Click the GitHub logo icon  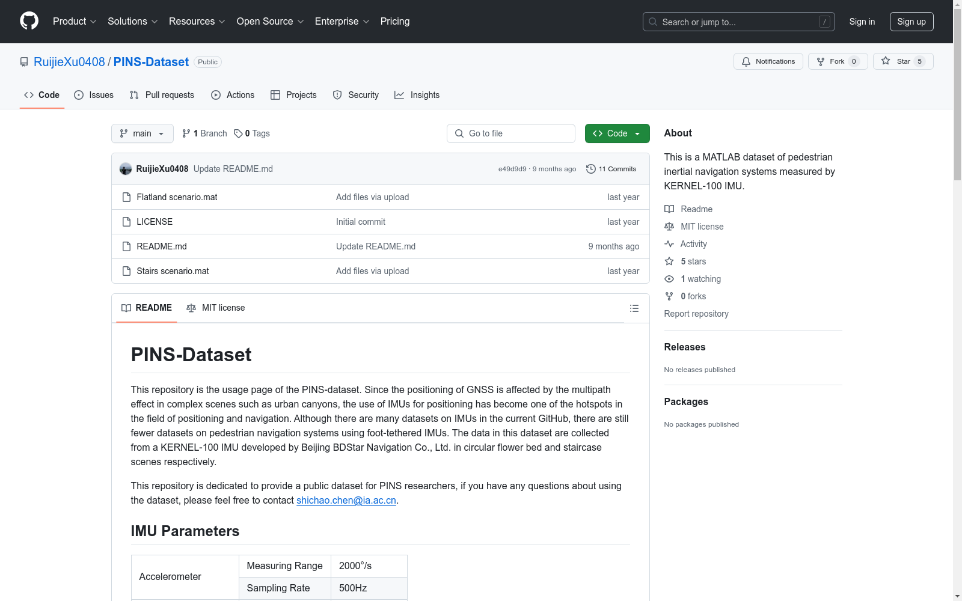[29, 21]
